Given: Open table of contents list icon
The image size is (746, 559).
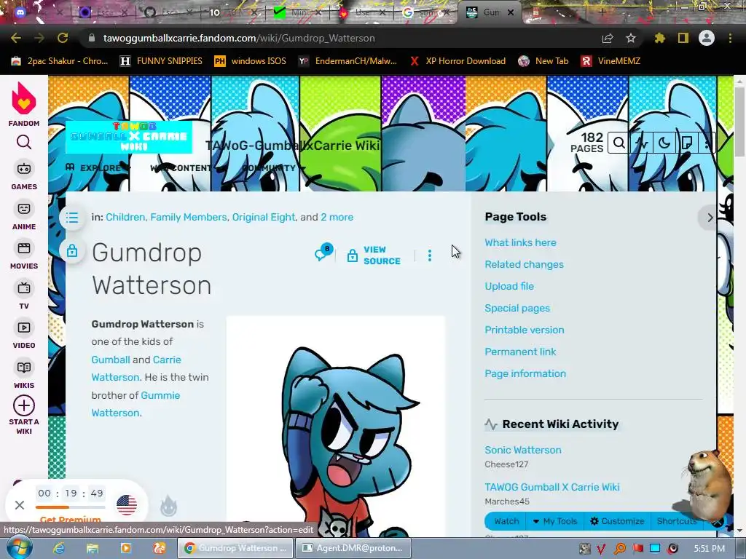Looking at the screenshot, I should pos(72,218).
